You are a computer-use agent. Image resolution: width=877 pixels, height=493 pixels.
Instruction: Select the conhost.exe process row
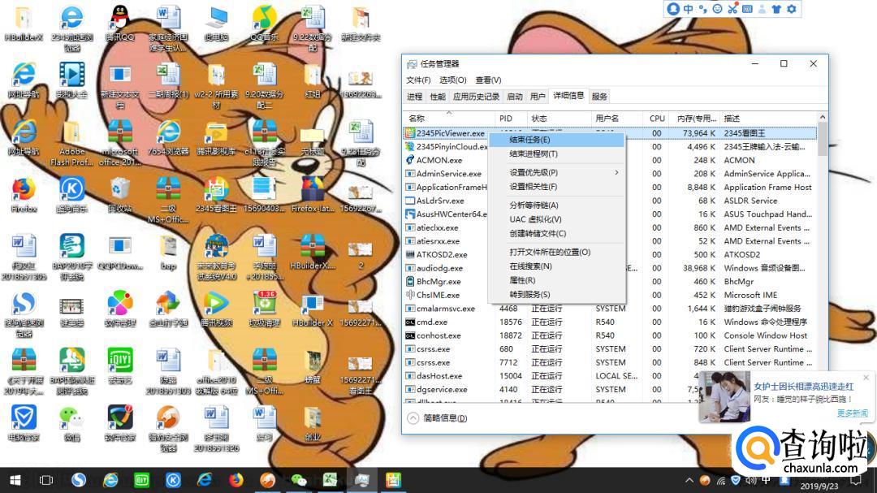coord(610,335)
